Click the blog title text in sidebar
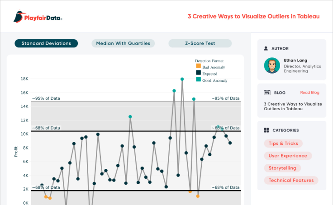Viewport: 333px width, 205px height. [x=292, y=106]
